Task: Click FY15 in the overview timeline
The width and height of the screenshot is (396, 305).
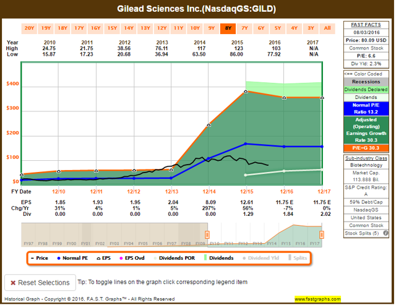Action: point(286,244)
